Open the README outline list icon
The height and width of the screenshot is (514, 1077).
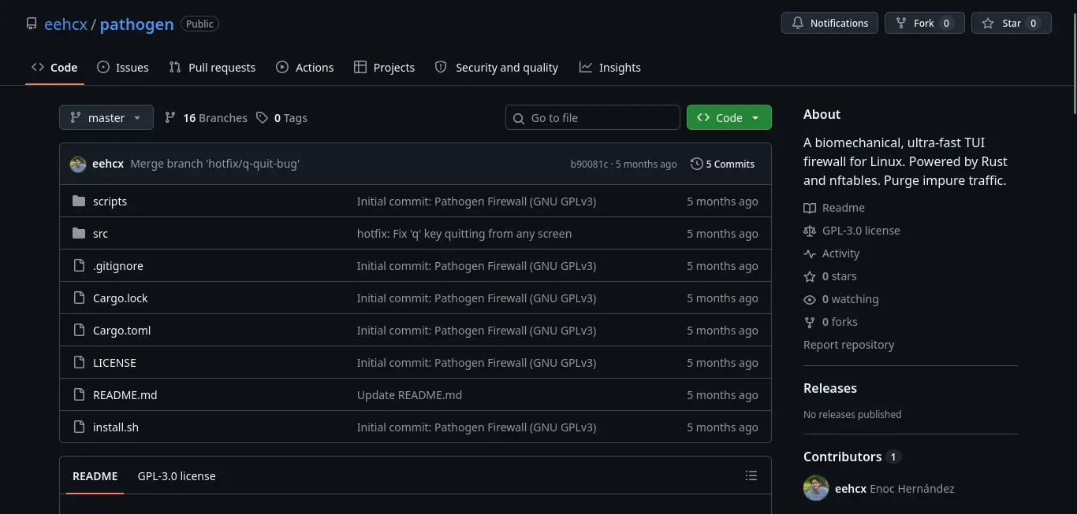751,475
